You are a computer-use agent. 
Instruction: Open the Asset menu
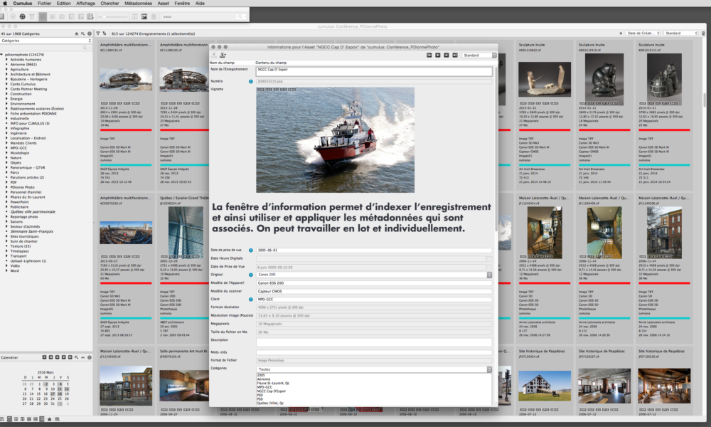164,3
